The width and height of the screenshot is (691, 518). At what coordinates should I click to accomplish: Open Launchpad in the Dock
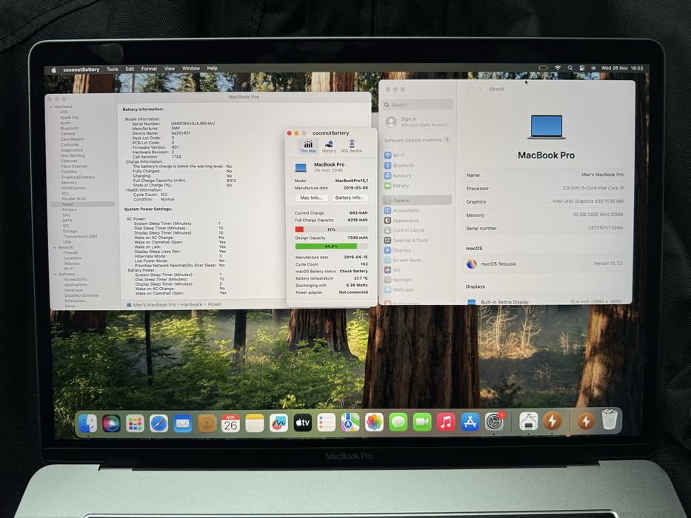click(x=135, y=424)
